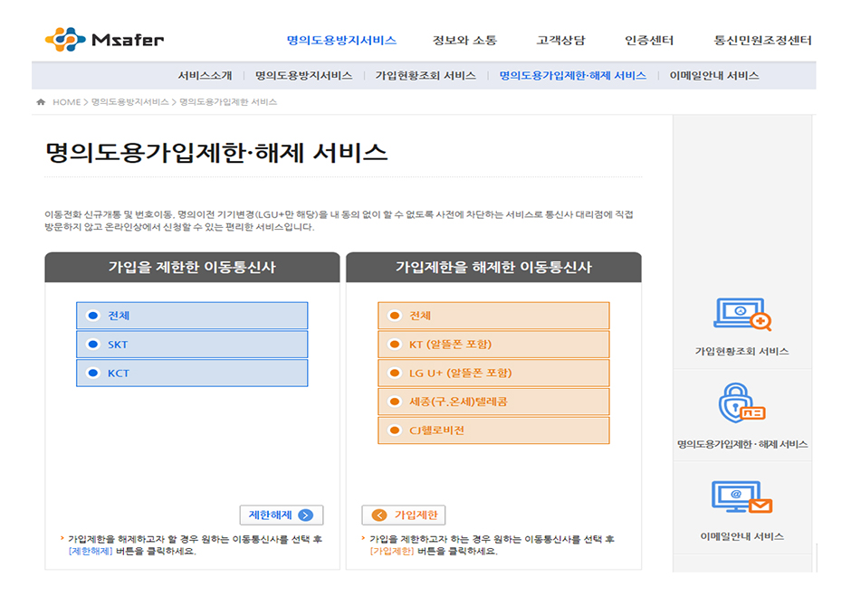The height and width of the screenshot is (605, 851).
Task: Click the Msafer logo
Action: tap(109, 39)
